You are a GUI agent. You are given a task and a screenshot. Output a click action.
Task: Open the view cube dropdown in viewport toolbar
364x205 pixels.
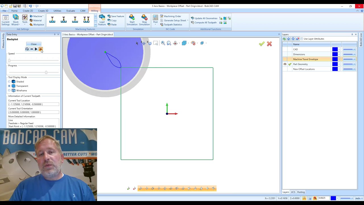click(188, 43)
